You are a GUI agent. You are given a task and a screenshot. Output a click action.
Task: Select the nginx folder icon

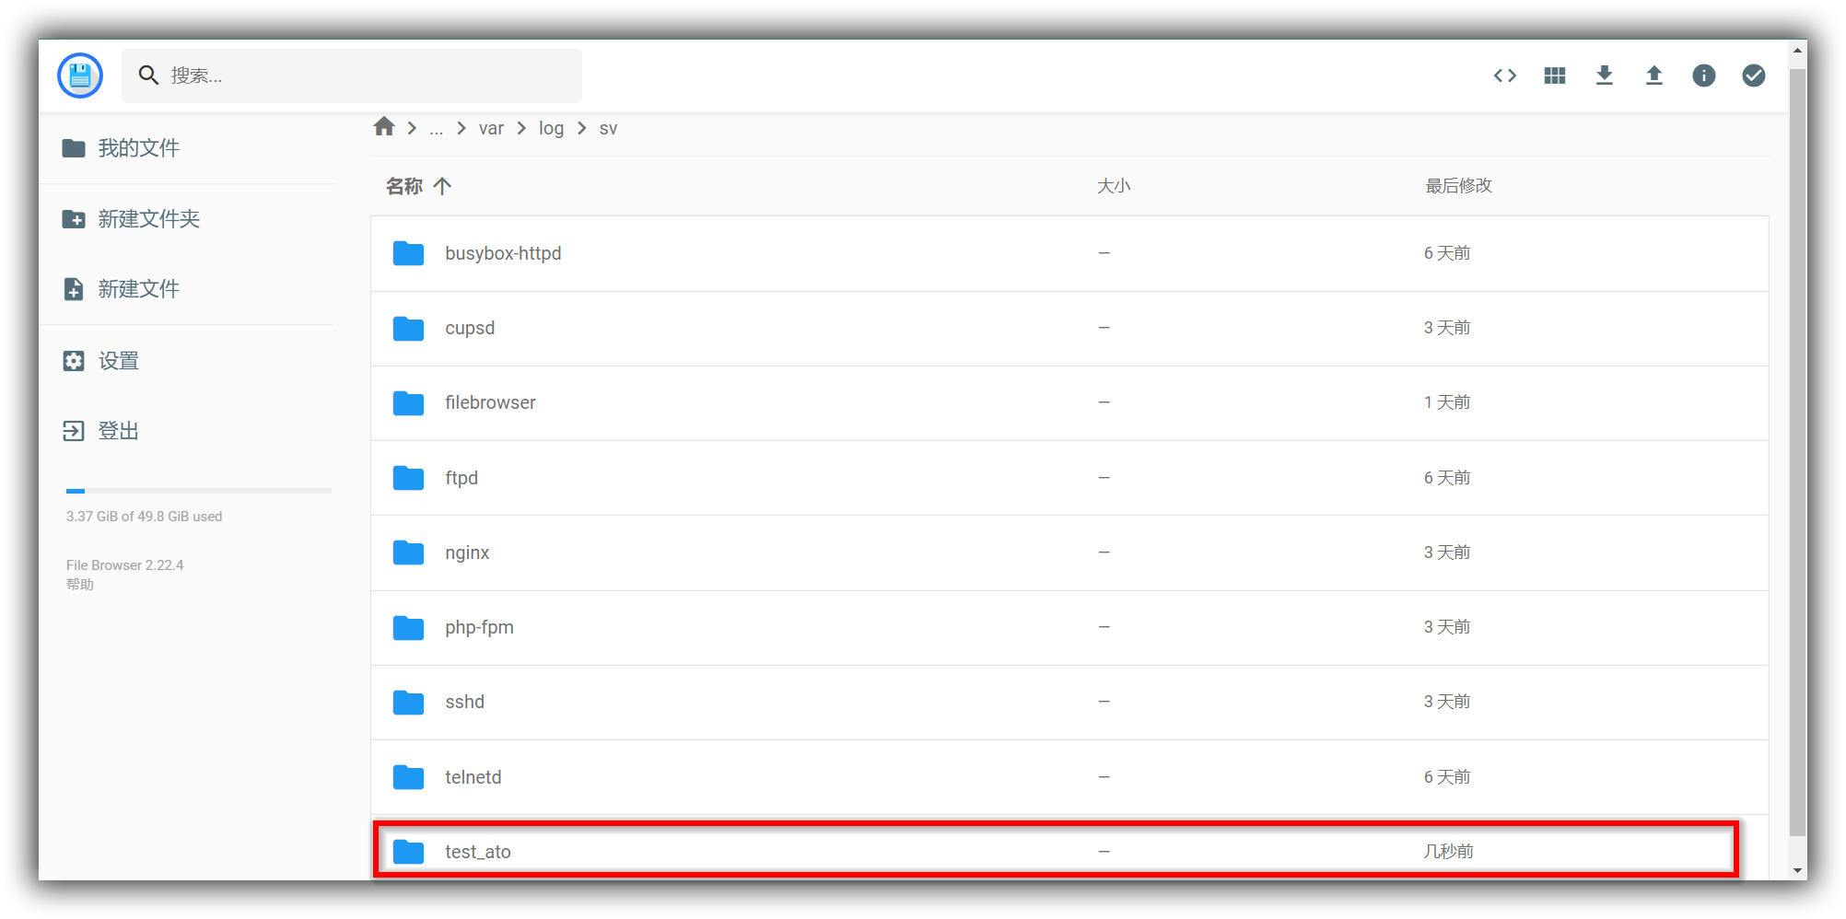pyautogui.click(x=408, y=553)
